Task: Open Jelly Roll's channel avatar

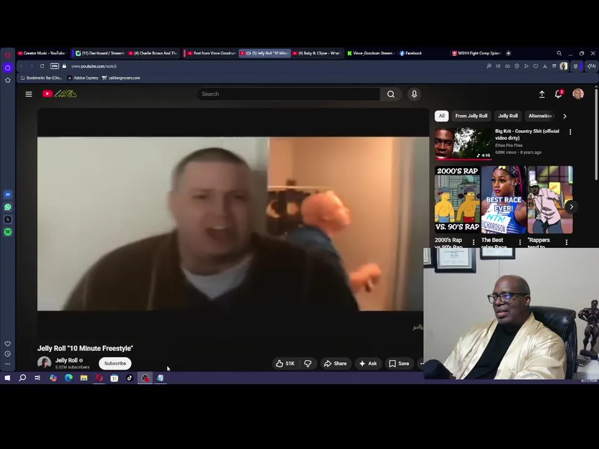Action: (x=44, y=363)
